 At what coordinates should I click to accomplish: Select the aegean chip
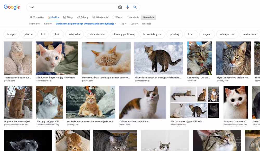207,34
